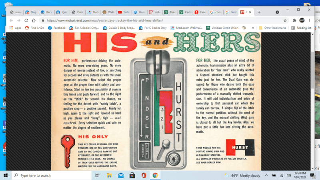This screenshot has width=320, height=180.
Task: View site security lock info
Action: pyautogui.click(x=43, y=20)
